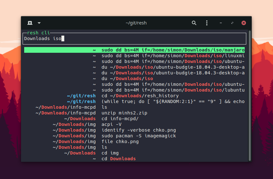The width and height of the screenshot is (273, 179).
Task: Choose the 'while true' loop command row
Action: coord(172,101)
